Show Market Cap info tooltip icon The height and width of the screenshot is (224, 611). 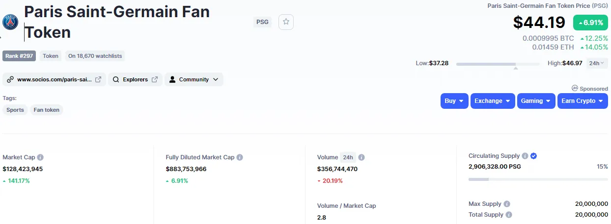[x=40, y=157]
